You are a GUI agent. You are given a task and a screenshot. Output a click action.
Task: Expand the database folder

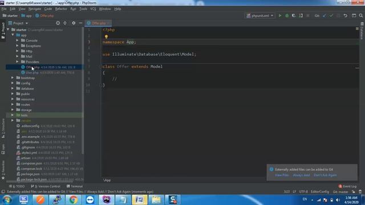[x=13, y=89]
